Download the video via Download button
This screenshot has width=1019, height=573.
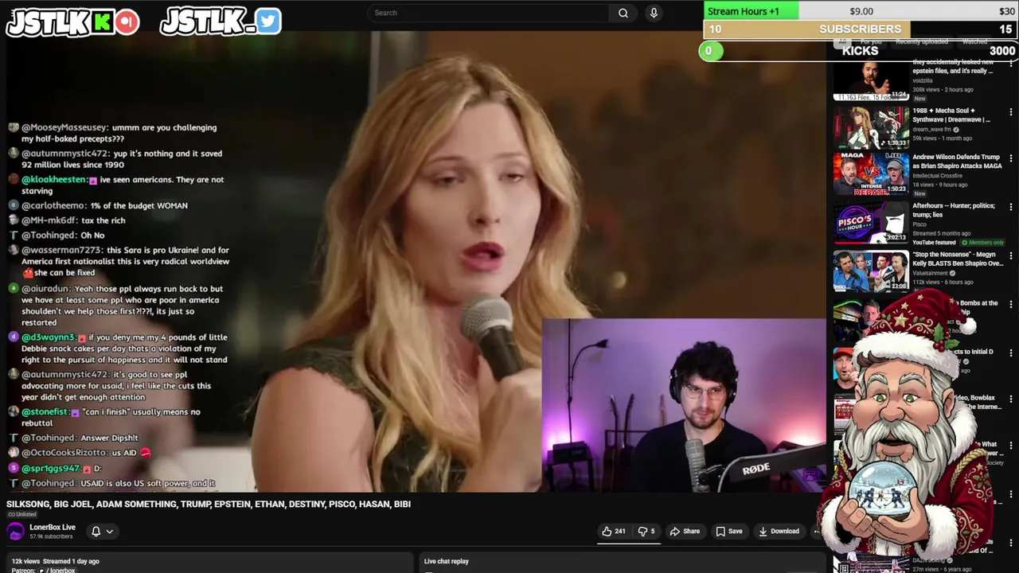(x=779, y=532)
